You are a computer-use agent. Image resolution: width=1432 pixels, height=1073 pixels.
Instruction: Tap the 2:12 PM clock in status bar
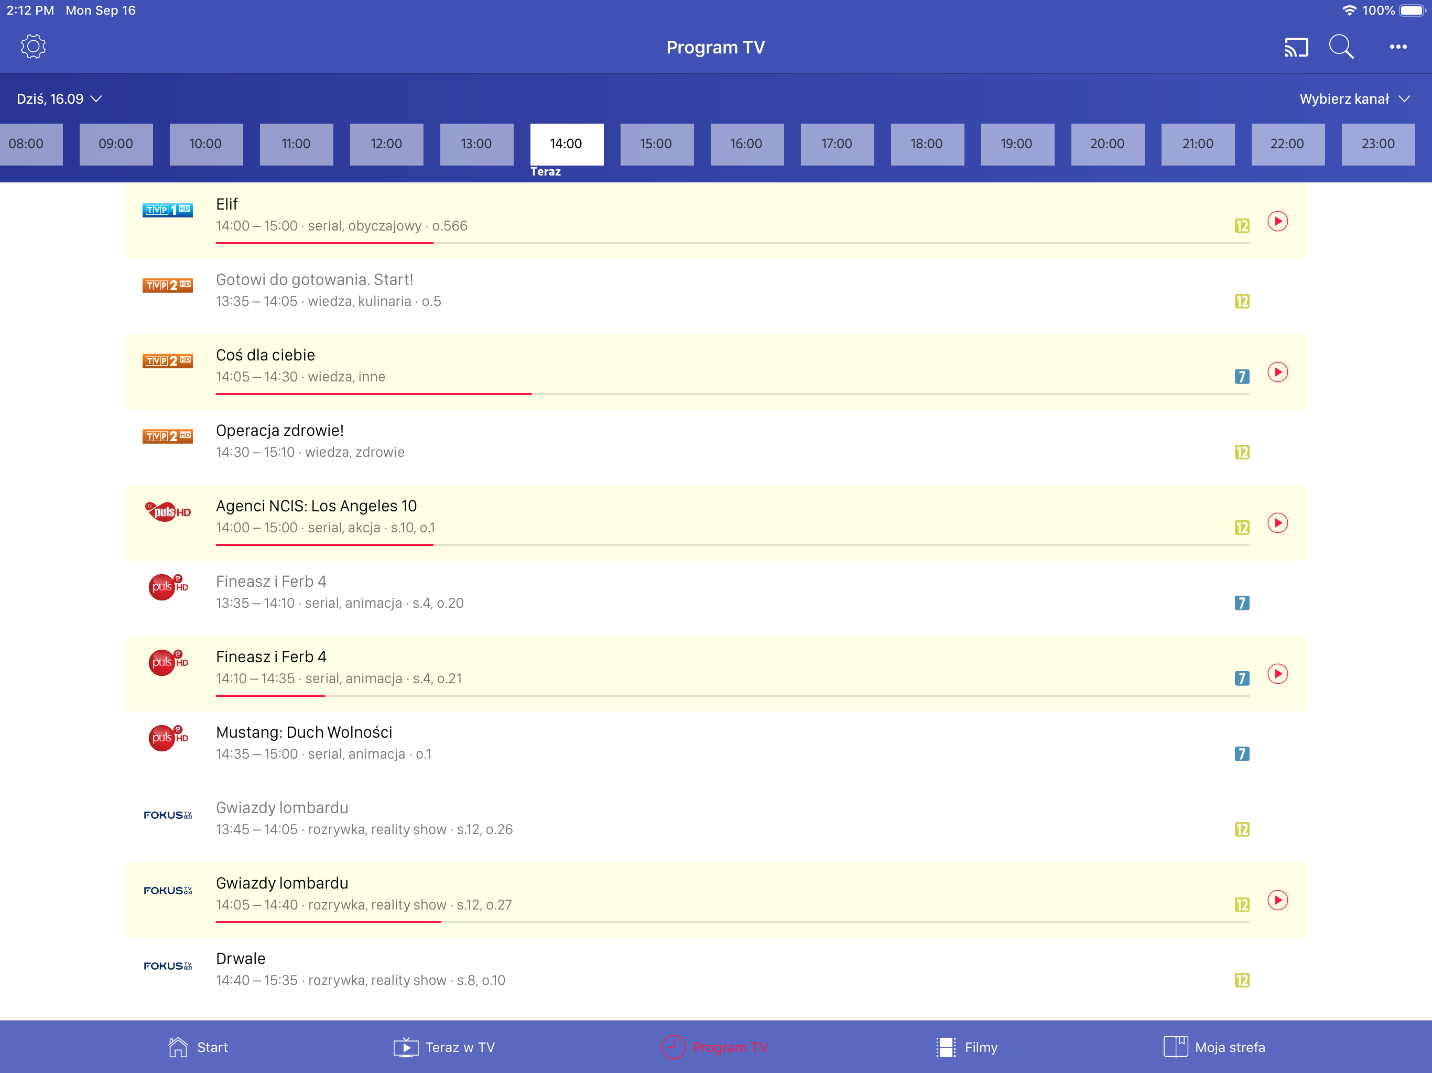point(30,10)
